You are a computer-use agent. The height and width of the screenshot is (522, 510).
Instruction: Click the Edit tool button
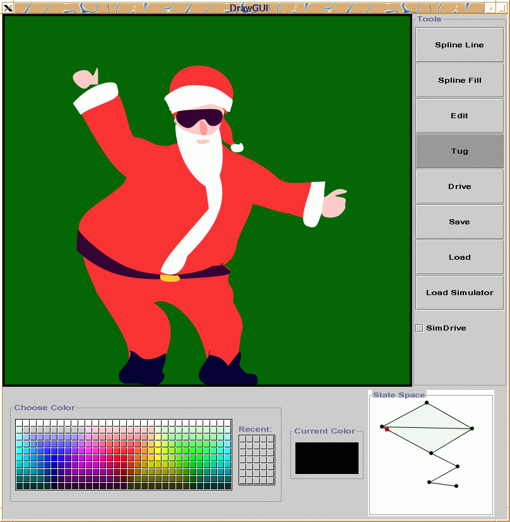tap(460, 116)
